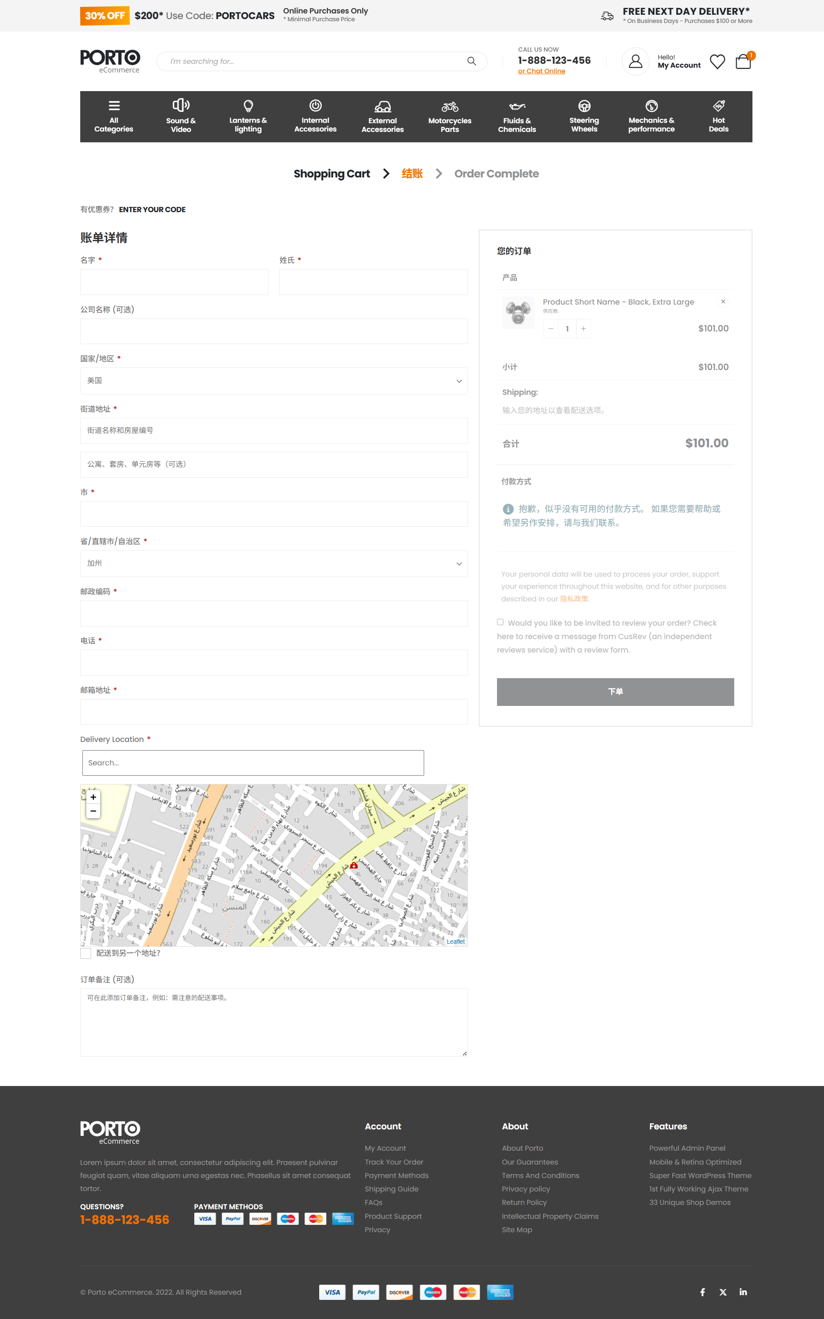Select Motorcycles Parts in the navigation bar
Screen dimensions: 824x1319
tap(450, 117)
